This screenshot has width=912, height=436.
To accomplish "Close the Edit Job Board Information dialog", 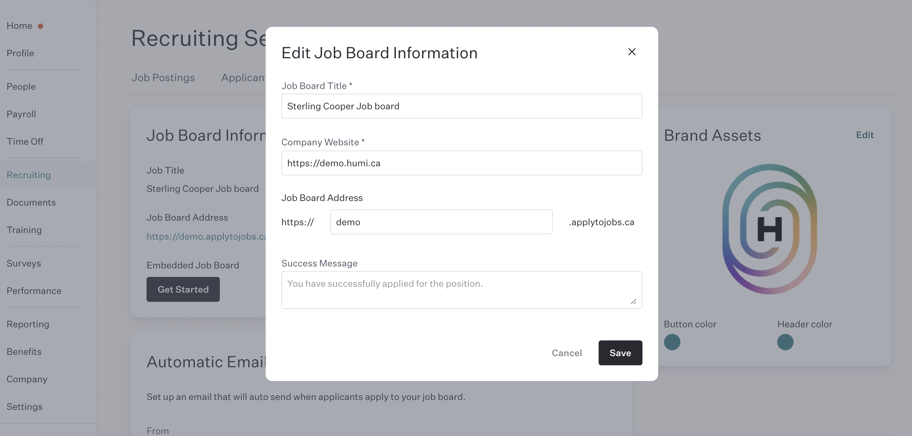I will click(632, 52).
